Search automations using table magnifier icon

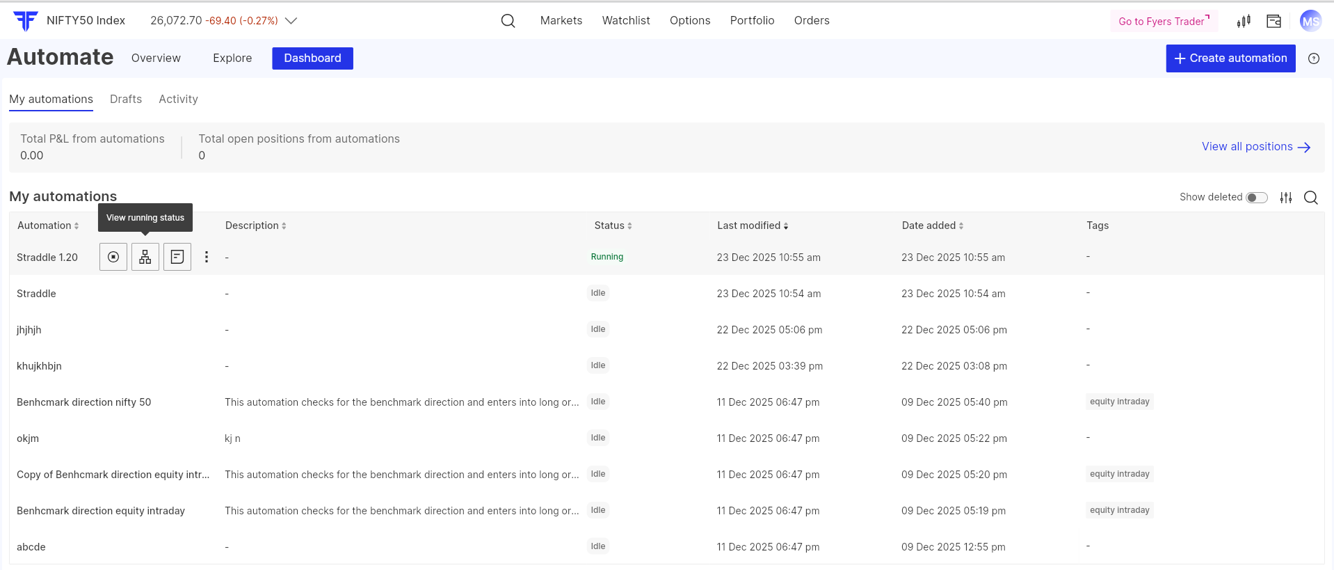(x=1310, y=198)
